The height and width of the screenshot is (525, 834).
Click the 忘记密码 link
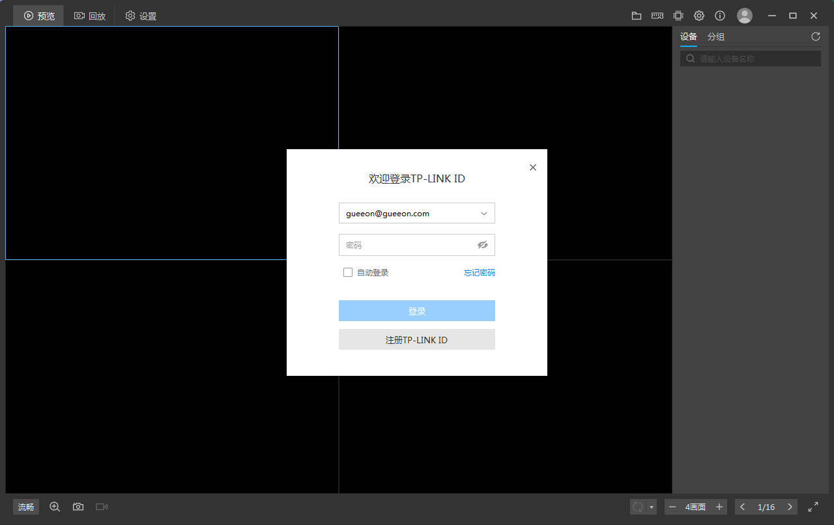click(479, 273)
